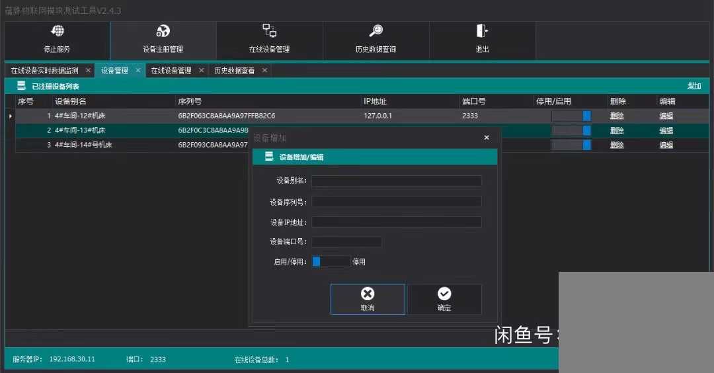The height and width of the screenshot is (373, 714).
Task: Select row 4#车间-13#机床 device name
Action: click(x=80, y=130)
